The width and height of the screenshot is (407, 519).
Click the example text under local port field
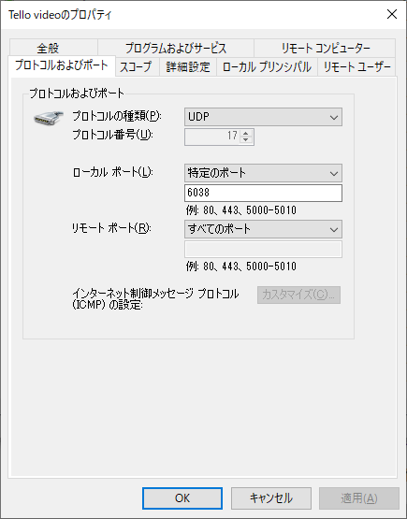click(x=241, y=210)
